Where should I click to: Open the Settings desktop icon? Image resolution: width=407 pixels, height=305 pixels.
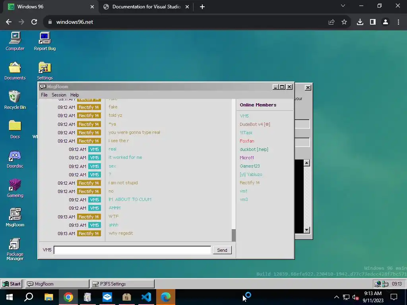45,71
